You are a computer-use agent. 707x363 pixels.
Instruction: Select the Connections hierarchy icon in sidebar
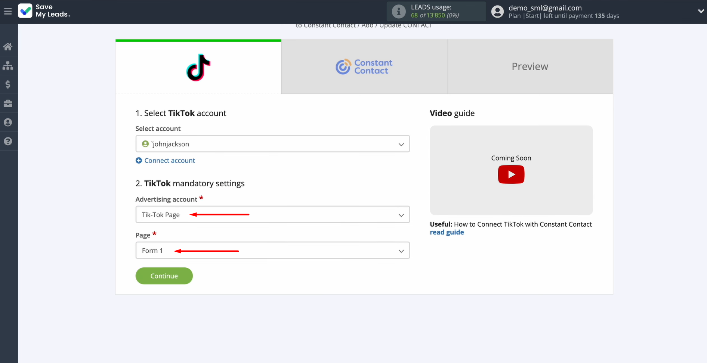coord(8,66)
